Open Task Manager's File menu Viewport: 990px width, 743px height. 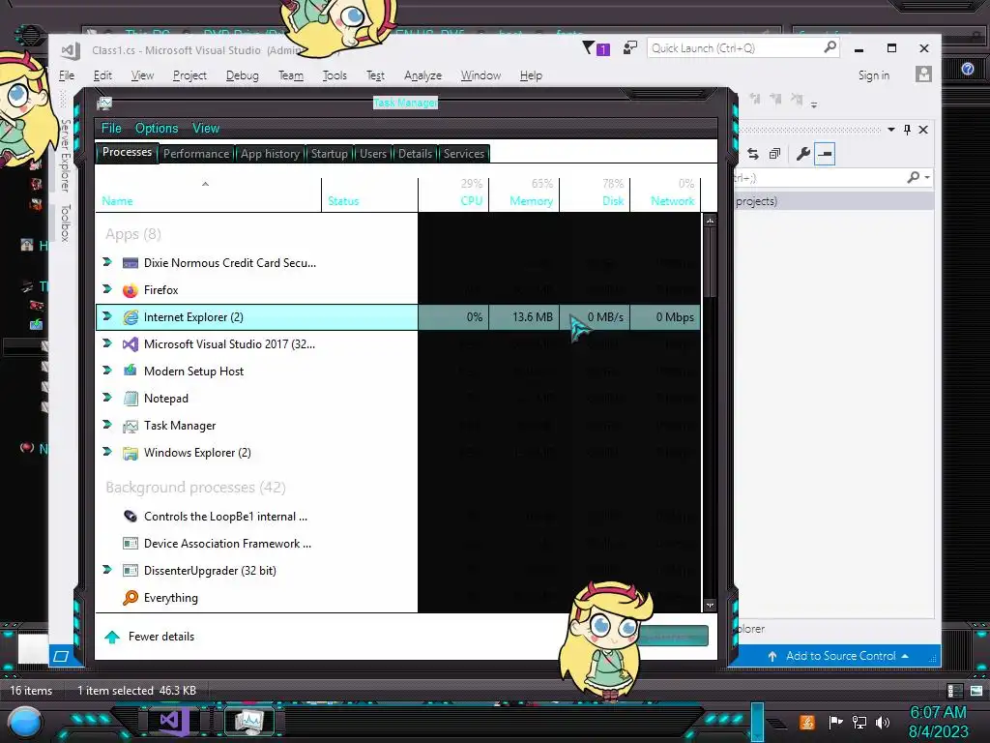(x=111, y=129)
